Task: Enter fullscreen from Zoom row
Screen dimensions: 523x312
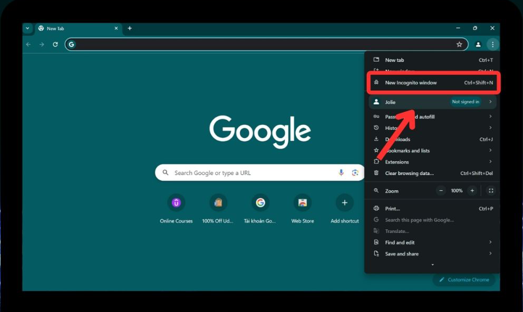Action: click(x=491, y=191)
